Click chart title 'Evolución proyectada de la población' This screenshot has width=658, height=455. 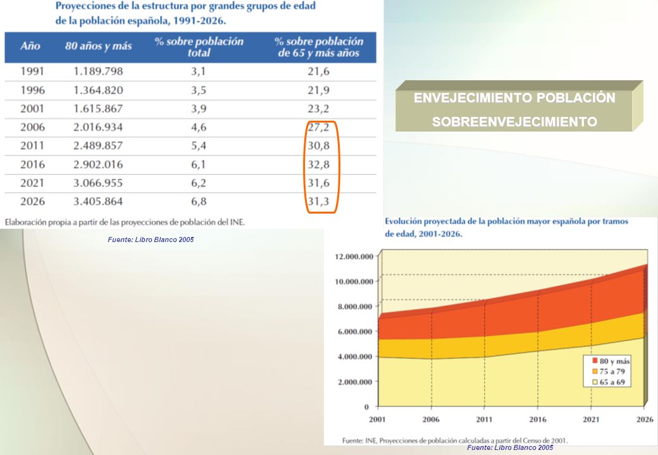click(x=507, y=227)
